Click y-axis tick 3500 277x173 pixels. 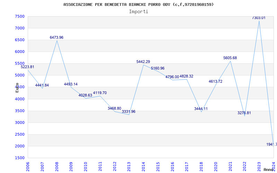click(x=20, y=111)
